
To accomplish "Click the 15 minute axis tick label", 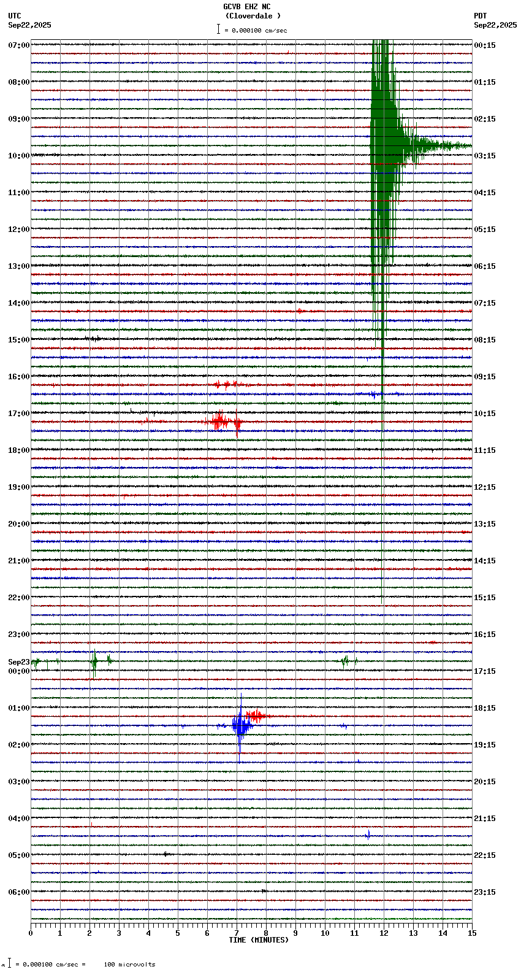I will 472,933.
